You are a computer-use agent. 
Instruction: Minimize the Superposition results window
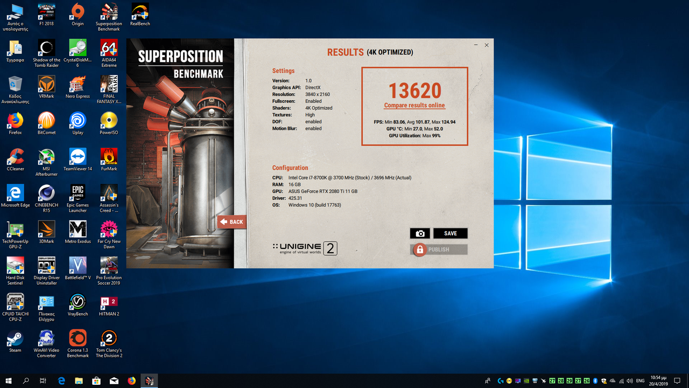point(476,45)
